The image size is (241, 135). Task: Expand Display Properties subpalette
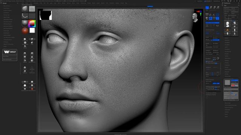click(x=229, y=108)
